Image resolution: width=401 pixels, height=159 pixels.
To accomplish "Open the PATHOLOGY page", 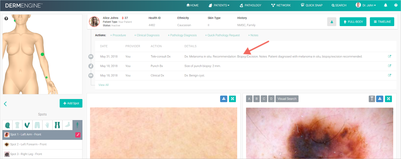I will pos(250,5).
